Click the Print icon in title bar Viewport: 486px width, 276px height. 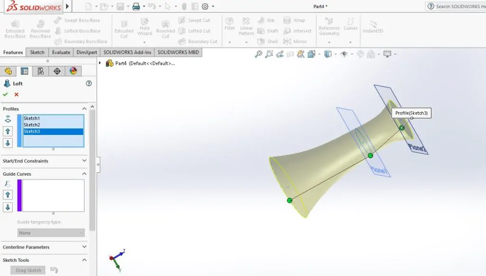coord(136,6)
